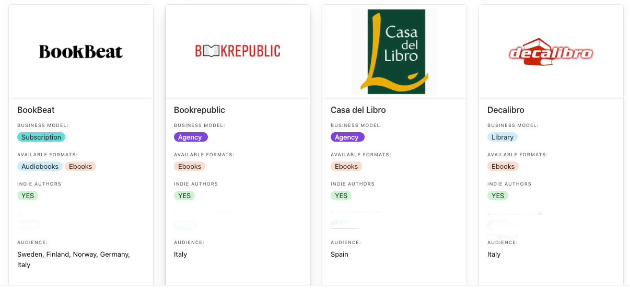
Task: Click Bookrepublic's Ebooks format tag
Action: click(x=190, y=166)
